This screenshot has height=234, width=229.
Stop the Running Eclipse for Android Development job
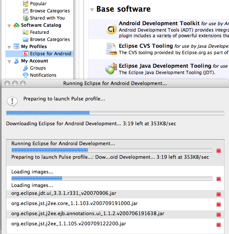[x=218, y=151]
